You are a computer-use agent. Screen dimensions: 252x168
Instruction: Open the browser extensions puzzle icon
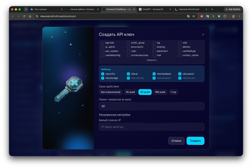(x=225, y=16)
